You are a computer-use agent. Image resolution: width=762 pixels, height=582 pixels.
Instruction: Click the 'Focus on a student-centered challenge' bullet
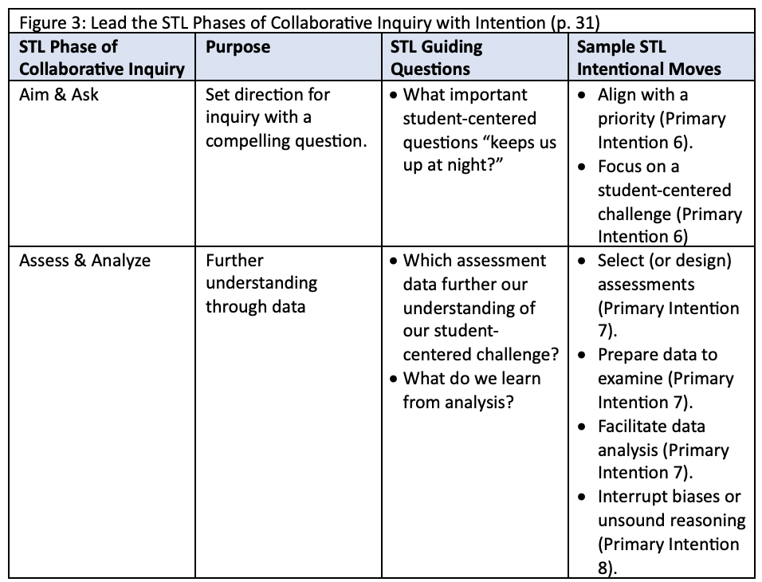(x=660, y=201)
